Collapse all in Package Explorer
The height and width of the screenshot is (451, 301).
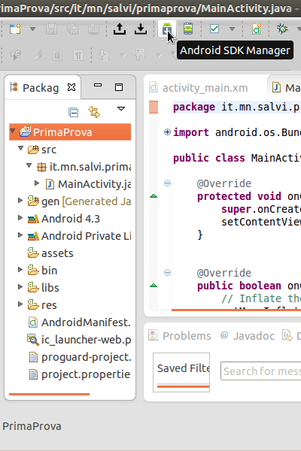click(74, 112)
